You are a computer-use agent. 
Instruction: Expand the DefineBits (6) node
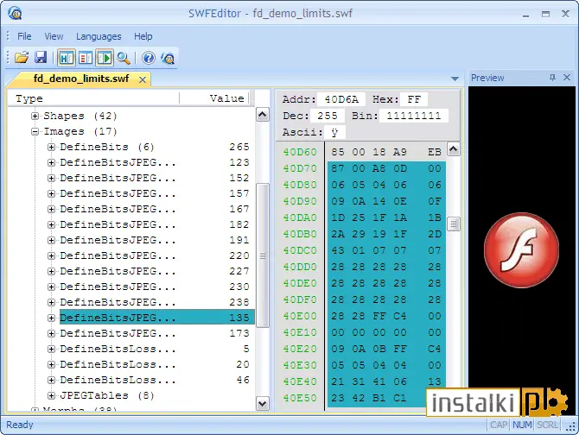[x=51, y=147]
